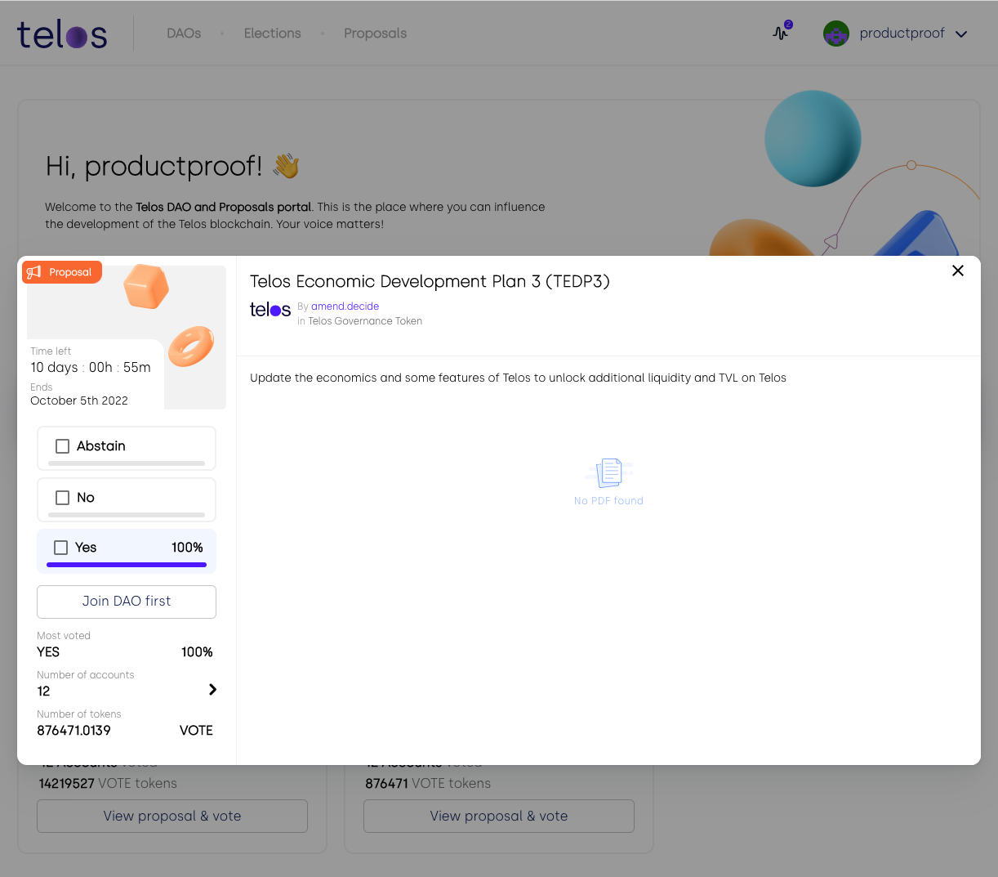Check the Abstain option

click(x=62, y=446)
